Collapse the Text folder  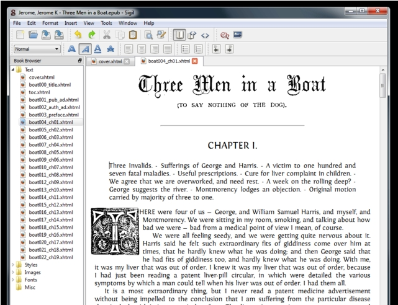[13, 69]
